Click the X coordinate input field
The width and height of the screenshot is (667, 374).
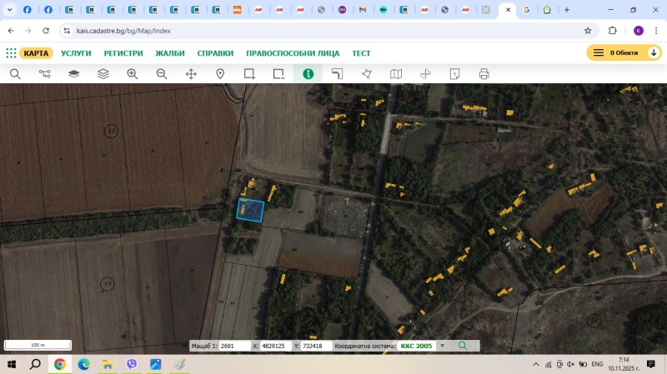pyautogui.click(x=274, y=346)
